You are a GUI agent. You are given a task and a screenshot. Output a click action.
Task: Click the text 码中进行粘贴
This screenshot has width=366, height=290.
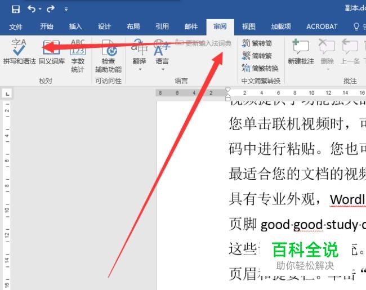point(272,149)
